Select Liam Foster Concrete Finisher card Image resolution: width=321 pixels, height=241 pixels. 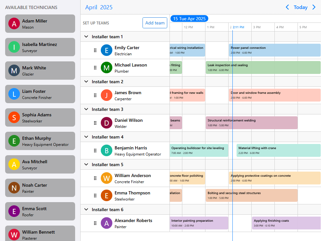click(40, 94)
